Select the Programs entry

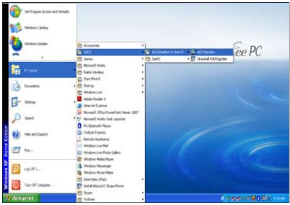pyautogui.click(x=42, y=70)
